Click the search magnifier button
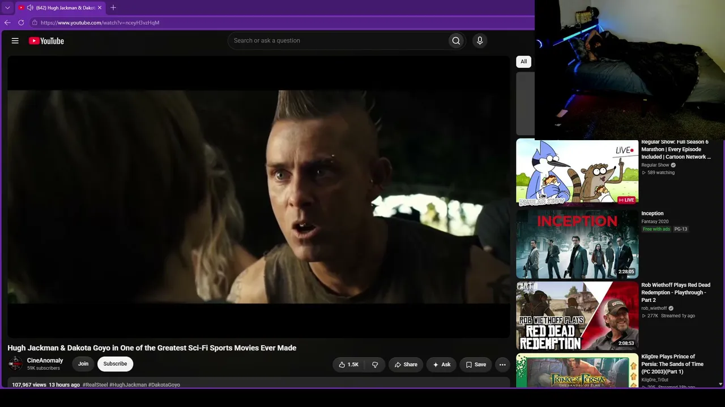Image resolution: width=725 pixels, height=407 pixels. pos(456,41)
